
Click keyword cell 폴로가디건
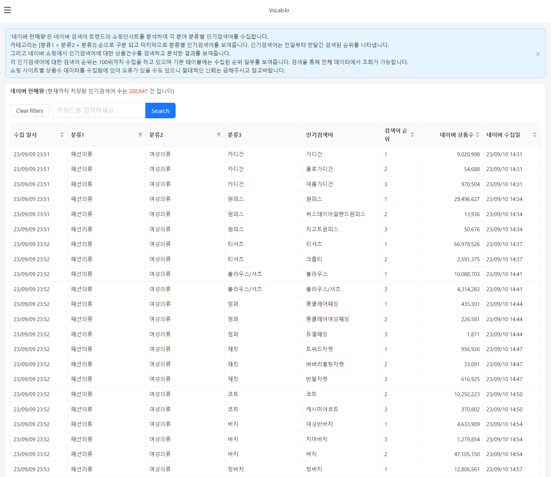point(319,169)
